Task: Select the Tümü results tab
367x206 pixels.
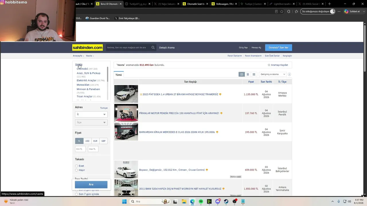Action: tap(119, 75)
